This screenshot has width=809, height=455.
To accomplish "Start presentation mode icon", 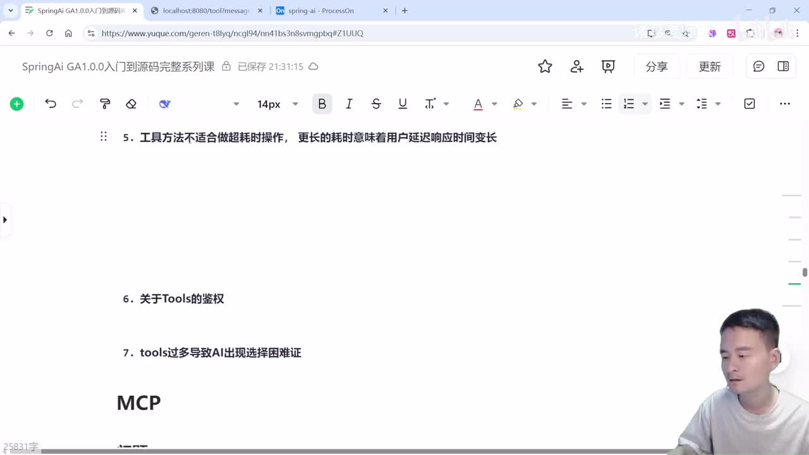I will [x=608, y=66].
